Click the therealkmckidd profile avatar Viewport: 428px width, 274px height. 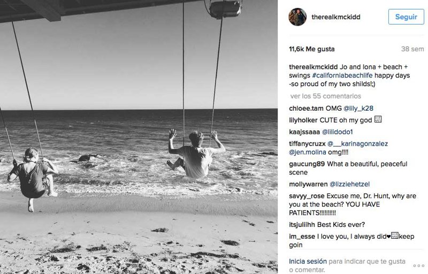coord(297,17)
